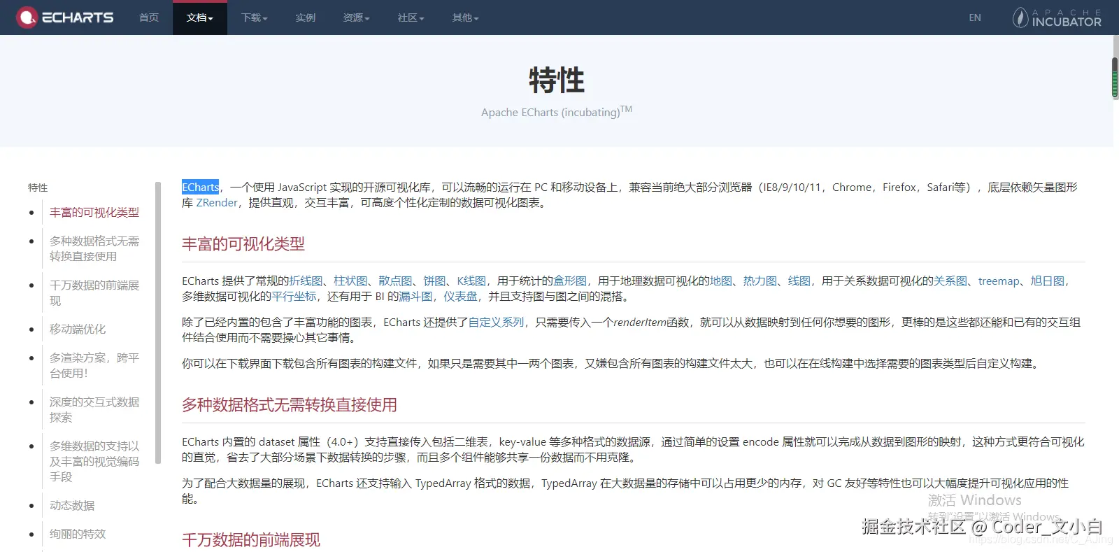Click the sidebar navigation scrollbar
Image resolution: width=1119 pixels, height=552 pixels.
point(158,323)
